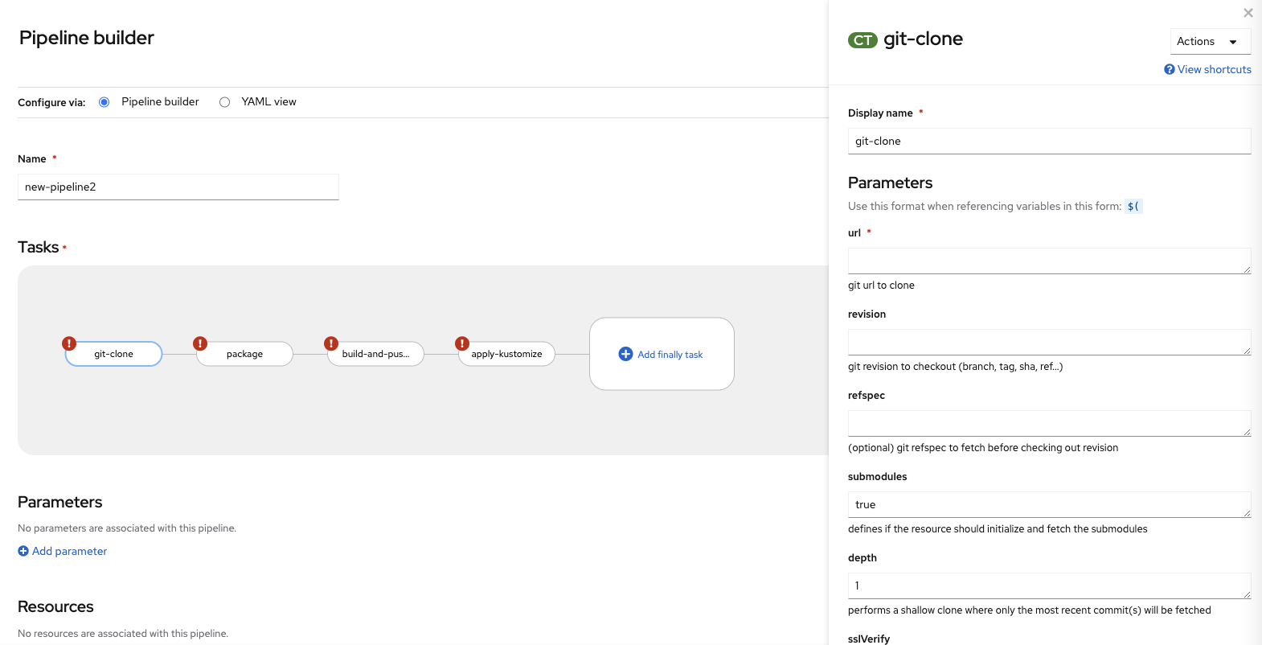Click the Resources section heading

(x=55, y=606)
